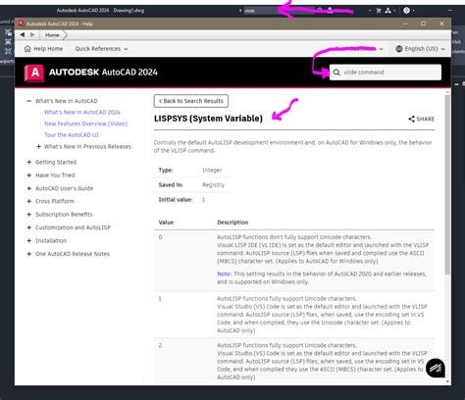Click the 'Integer' type value
The width and height of the screenshot is (465, 400).
(212, 170)
